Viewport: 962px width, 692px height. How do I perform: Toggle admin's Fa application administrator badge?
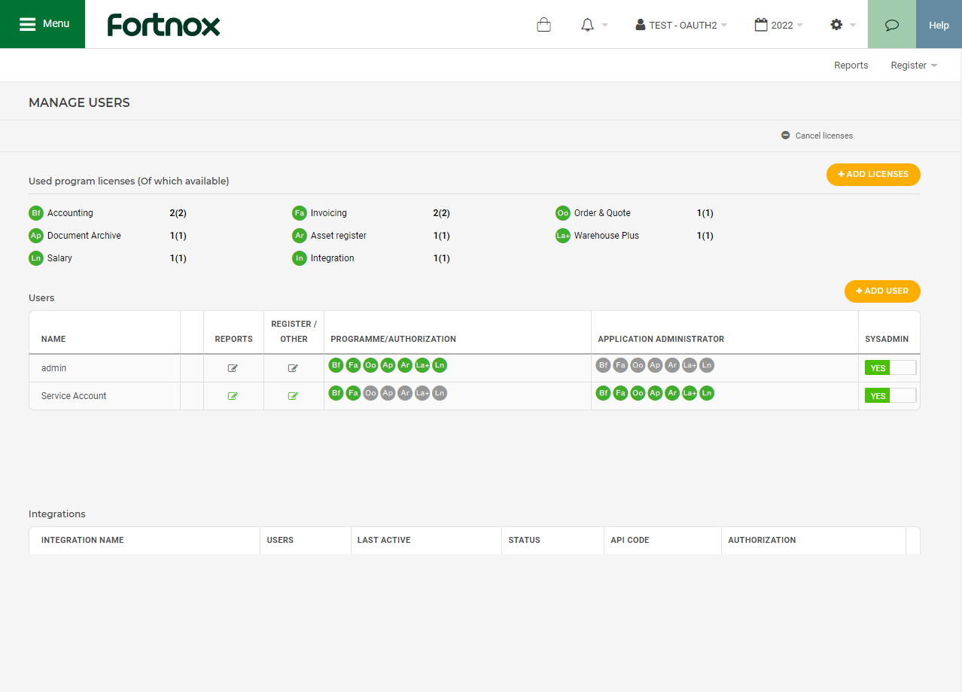click(x=620, y=365)
